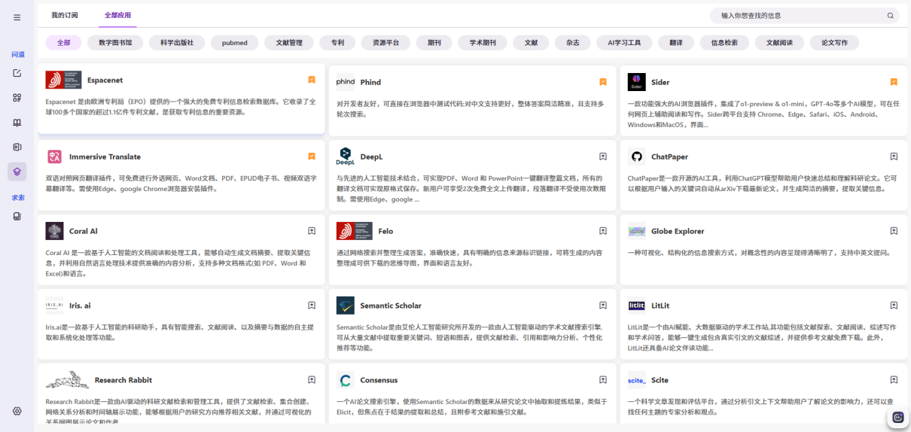Viewport: 911px width, 432px height.
Task: Bookmark the DeepL app
Action: click(603, 157)
